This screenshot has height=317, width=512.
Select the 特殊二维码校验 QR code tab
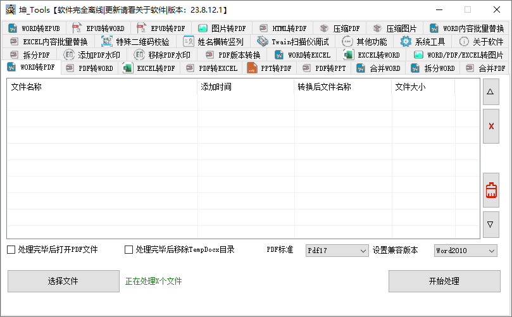point(135,42)
